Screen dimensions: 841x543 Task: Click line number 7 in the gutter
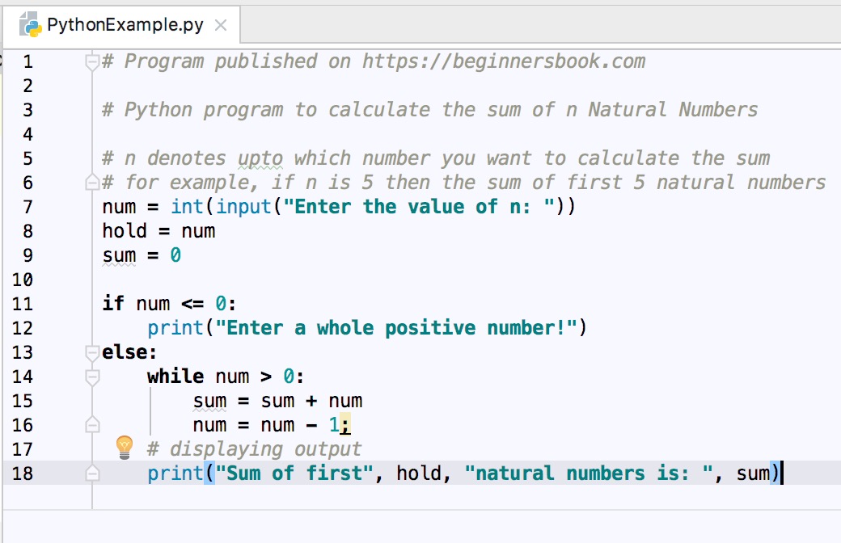(28, 206)
